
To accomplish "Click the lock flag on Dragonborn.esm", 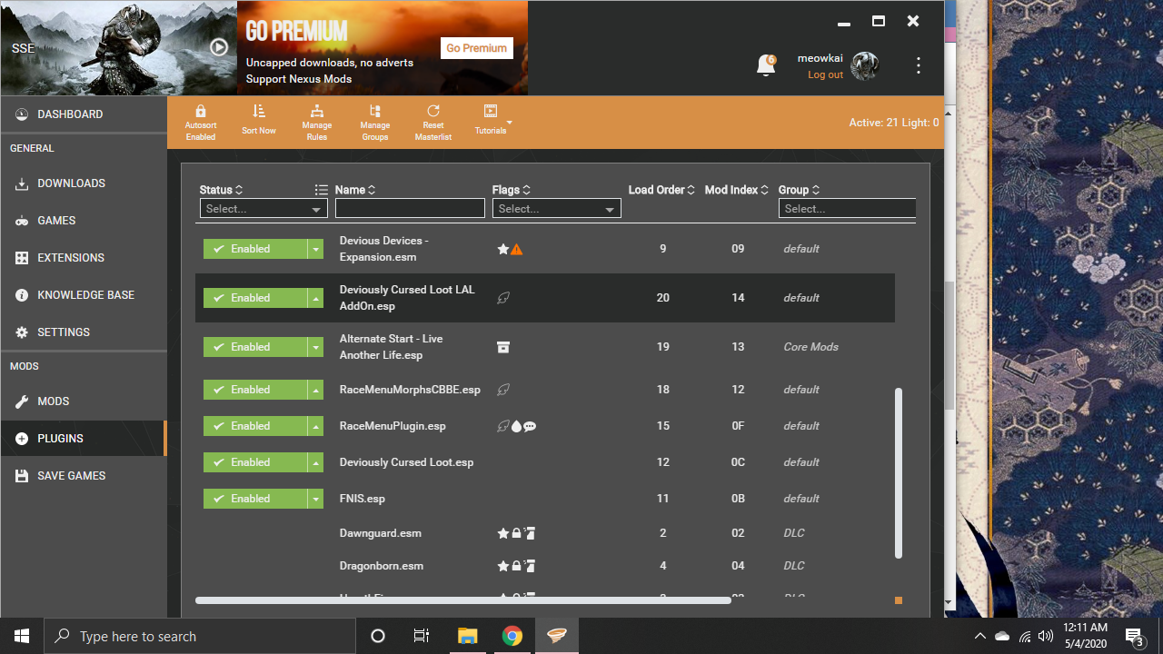I will point(516,566).
